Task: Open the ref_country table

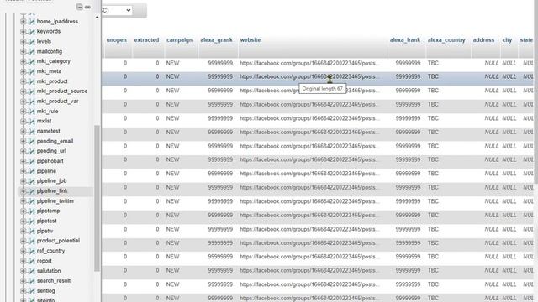Action: pos(50,251)
